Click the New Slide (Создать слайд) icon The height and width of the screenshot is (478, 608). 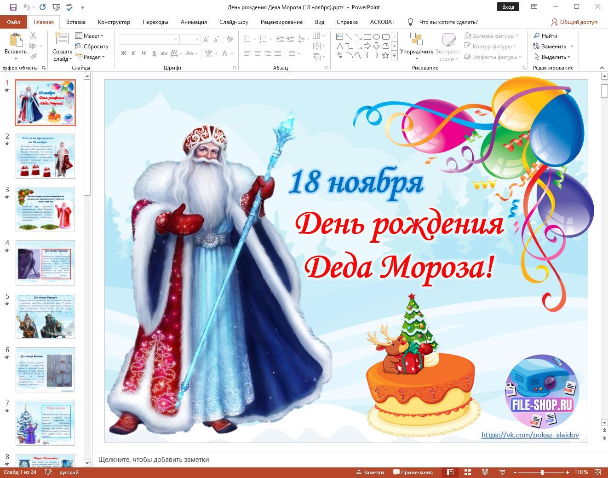point(62,39)
